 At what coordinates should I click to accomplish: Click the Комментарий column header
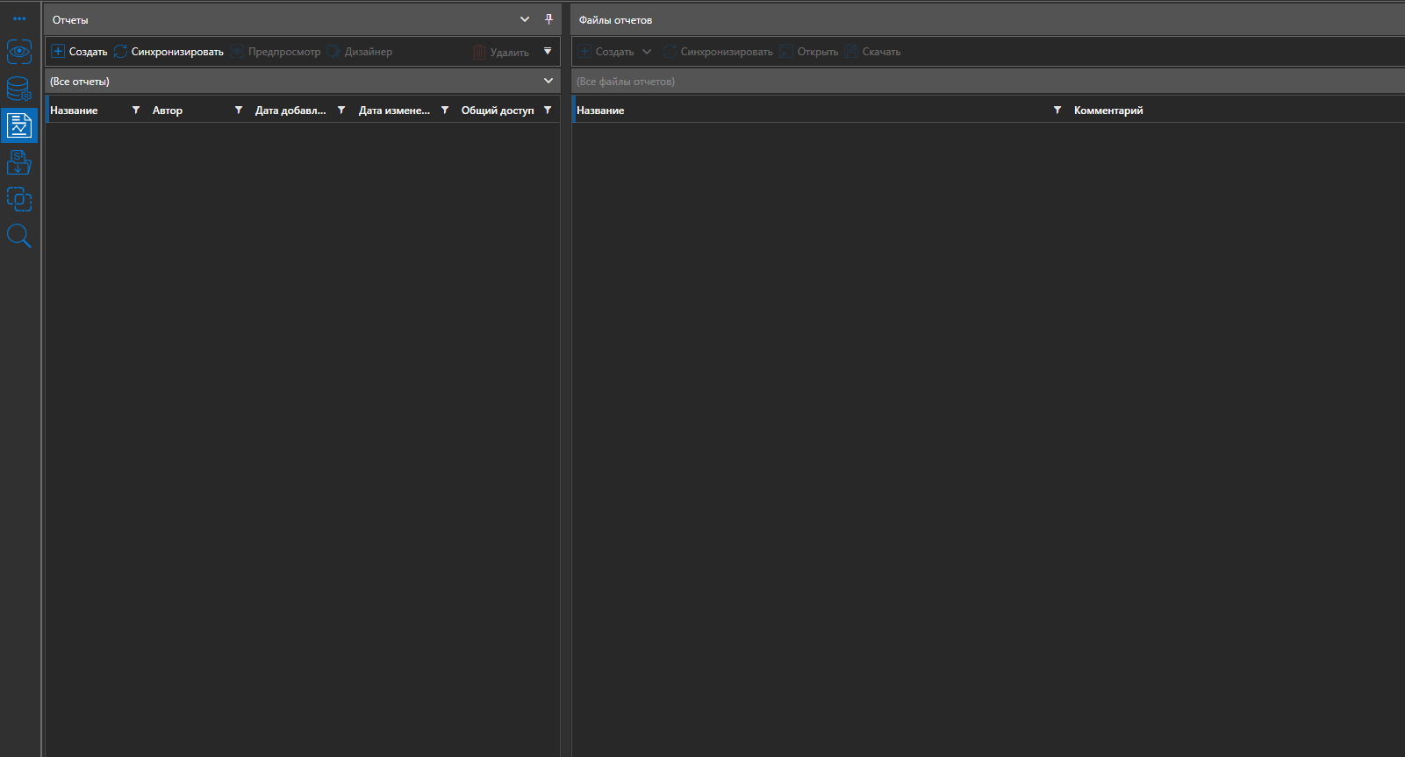[x=1108, y=111]
